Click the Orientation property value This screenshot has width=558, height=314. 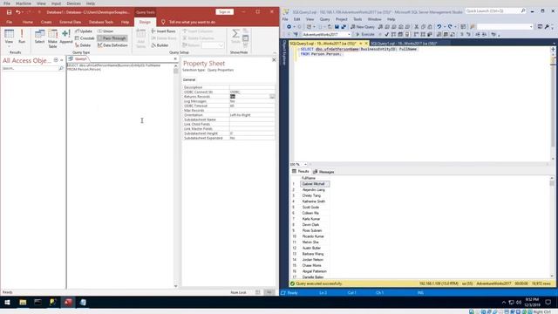pos(252,115)
